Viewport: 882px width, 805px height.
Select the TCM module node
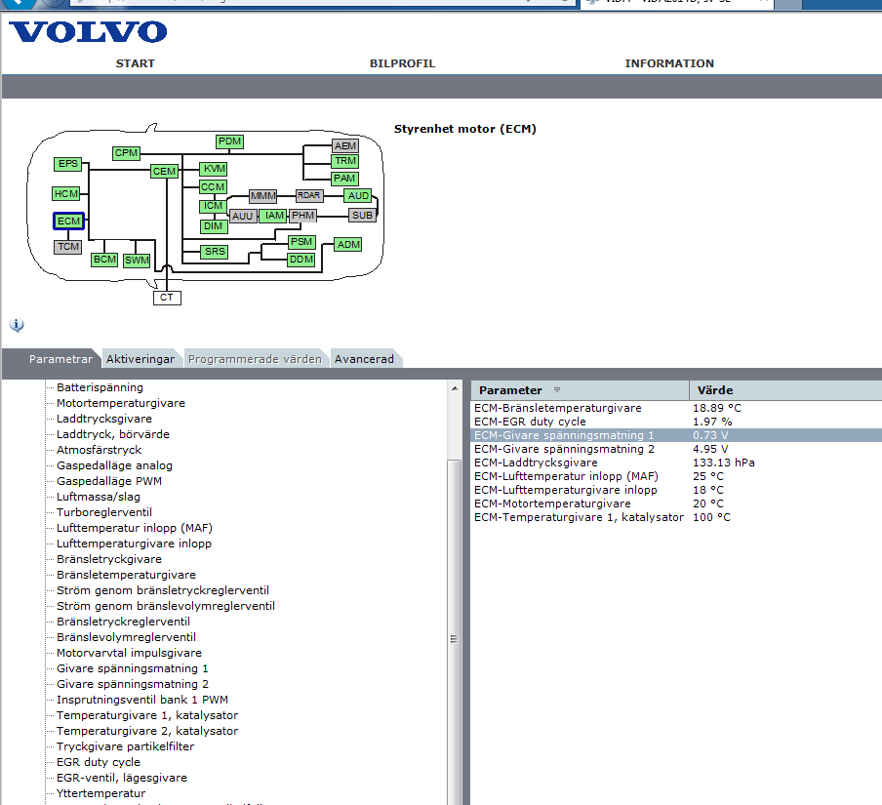[68, 247]
